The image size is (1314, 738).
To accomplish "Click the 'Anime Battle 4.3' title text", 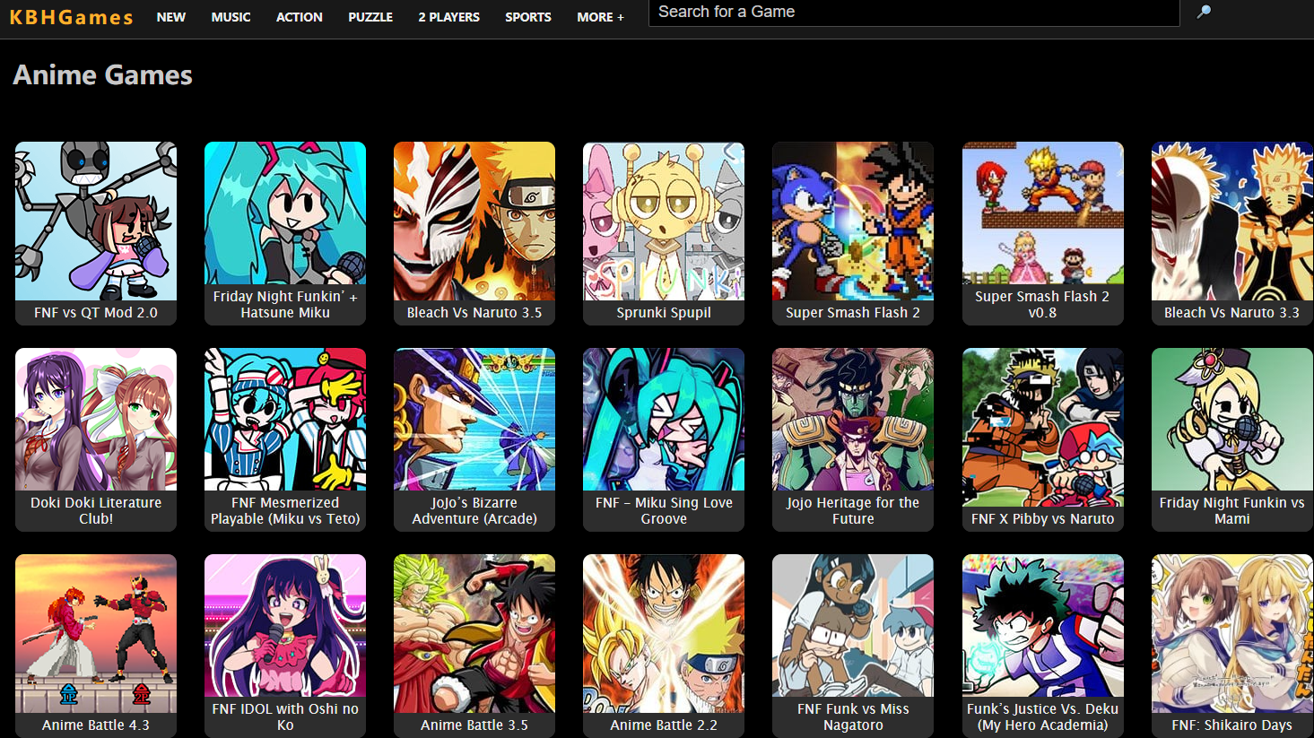I will [96, 725].
